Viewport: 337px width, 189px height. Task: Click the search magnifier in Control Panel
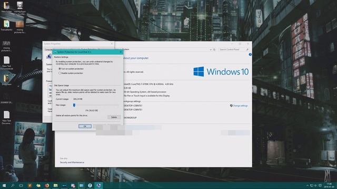(247, 49)
